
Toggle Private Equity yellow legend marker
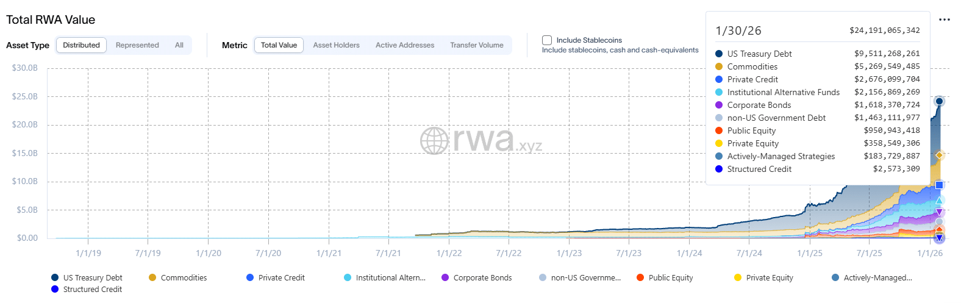738,277
